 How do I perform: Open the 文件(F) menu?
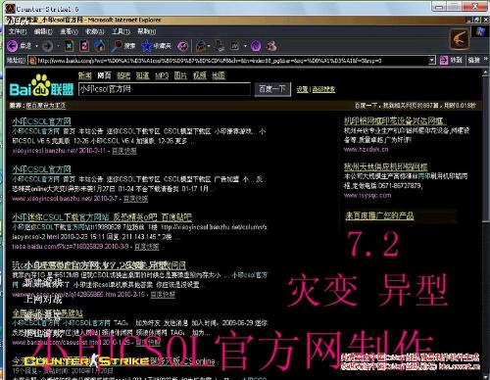[x=18, y=31]
